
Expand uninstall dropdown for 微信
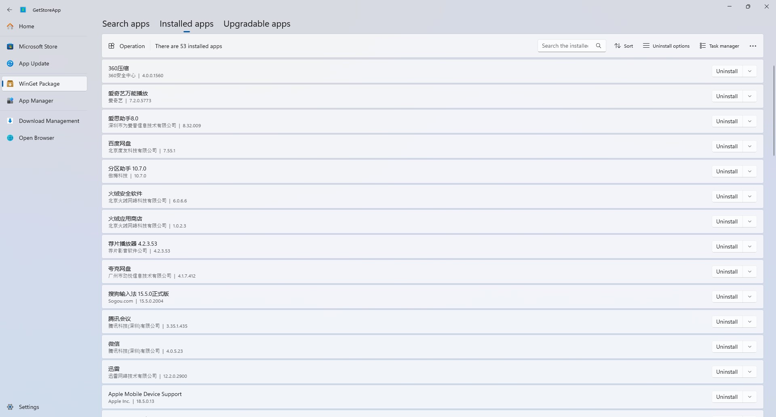coord(750,347)
